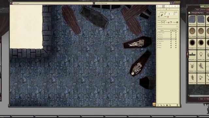This screenshot has width=209, height=118.
Task: Click the brush height size field
Action: tap(171, 14)
